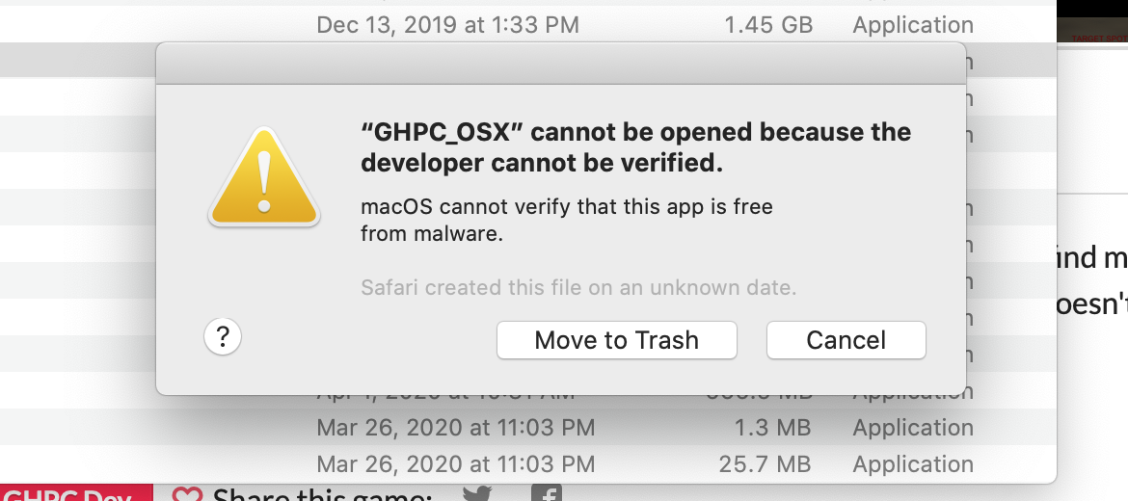
Task: Click the Move to Trash button
Action: tap(616, 340)
